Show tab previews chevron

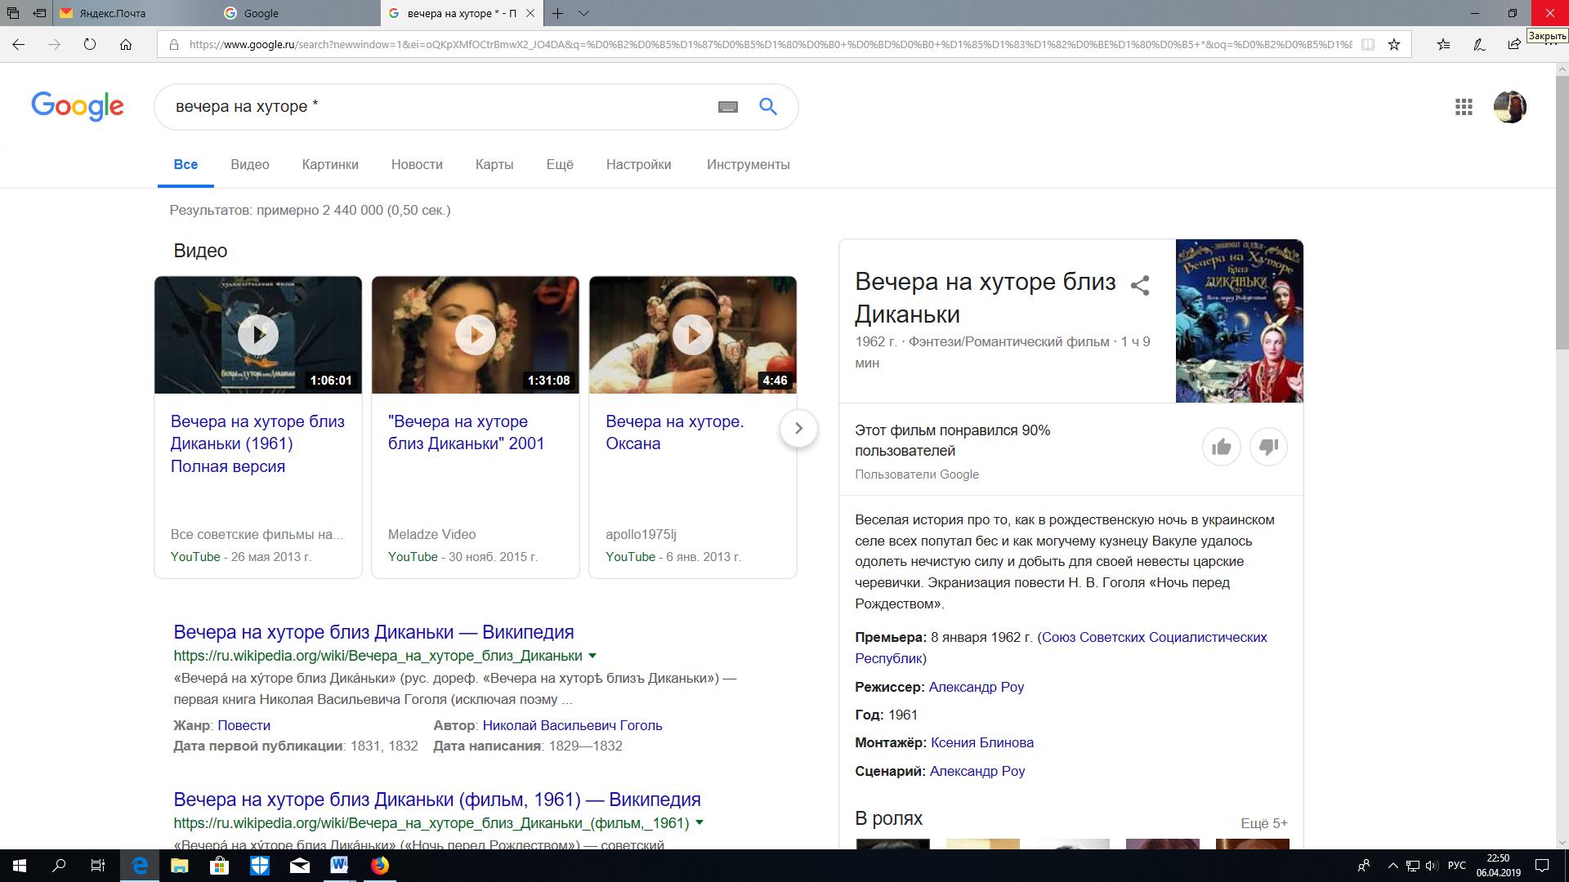(583, 13)
